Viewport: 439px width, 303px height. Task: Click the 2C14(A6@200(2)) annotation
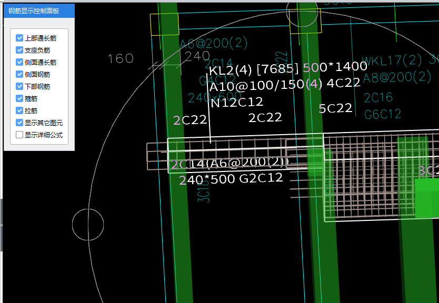tap(230, 163)
